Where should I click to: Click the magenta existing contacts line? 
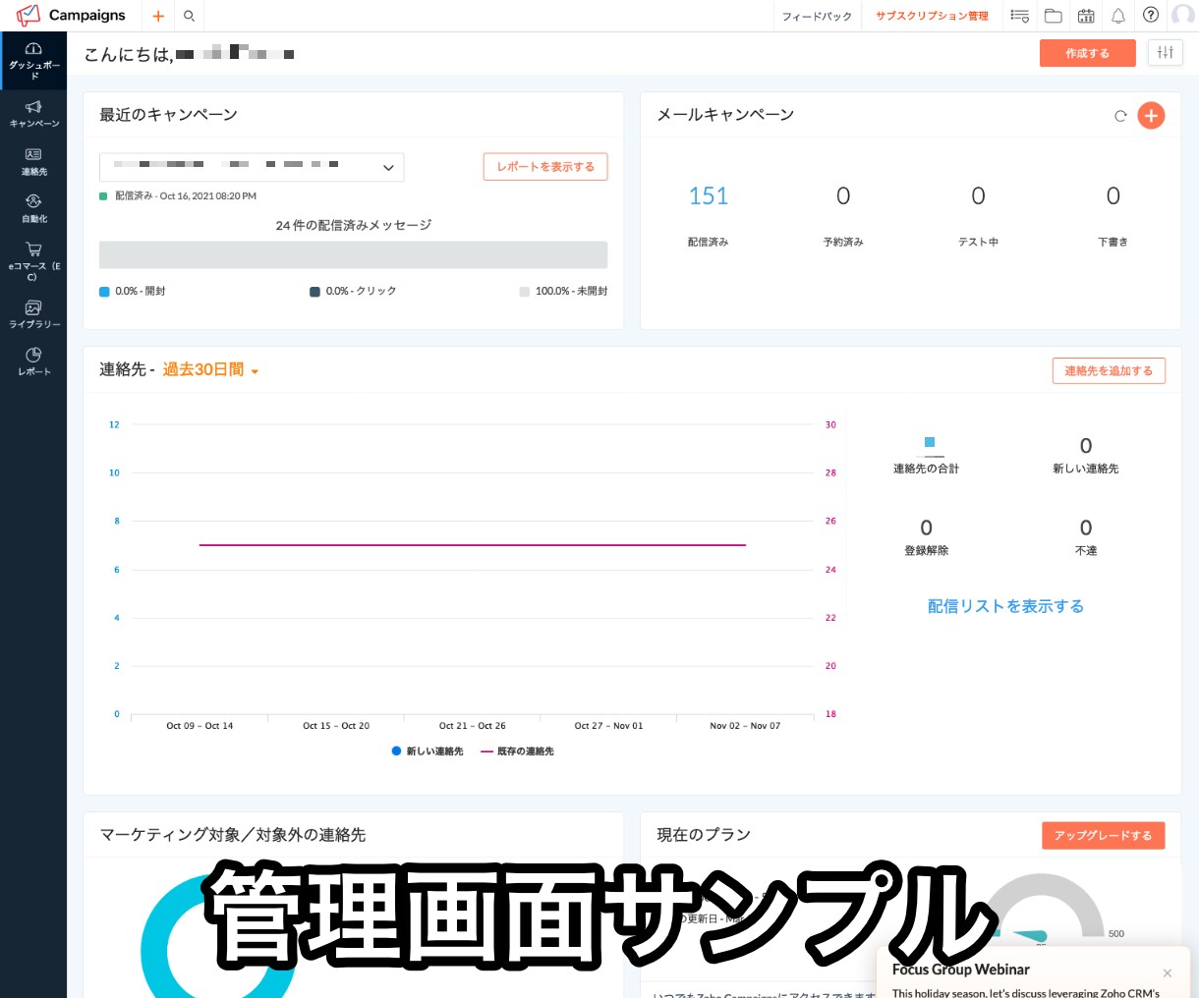tap(473, 545)
